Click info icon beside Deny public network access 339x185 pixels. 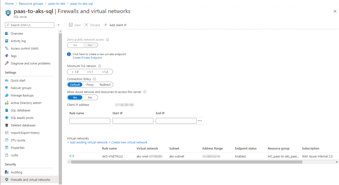pyautogui.click(x=108, y=40)
